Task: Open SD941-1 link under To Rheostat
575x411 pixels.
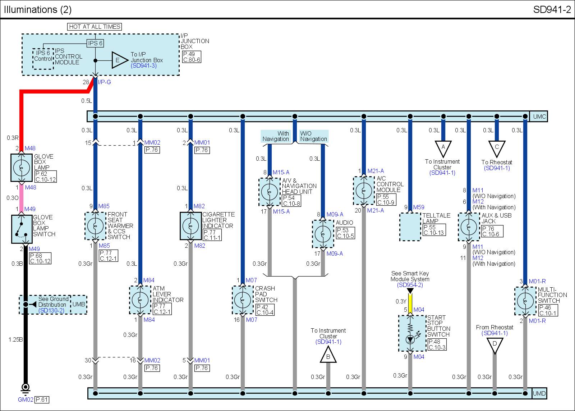Action: coord(497,168)
